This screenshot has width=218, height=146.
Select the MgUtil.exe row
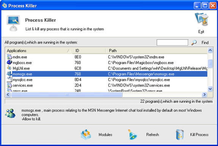tap(106, 68)
